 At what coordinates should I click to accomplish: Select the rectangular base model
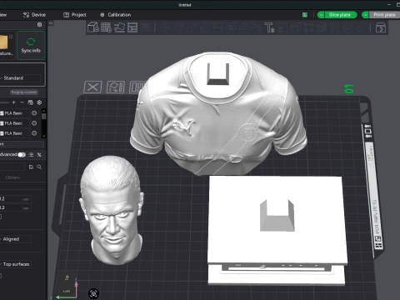[277, 231]
